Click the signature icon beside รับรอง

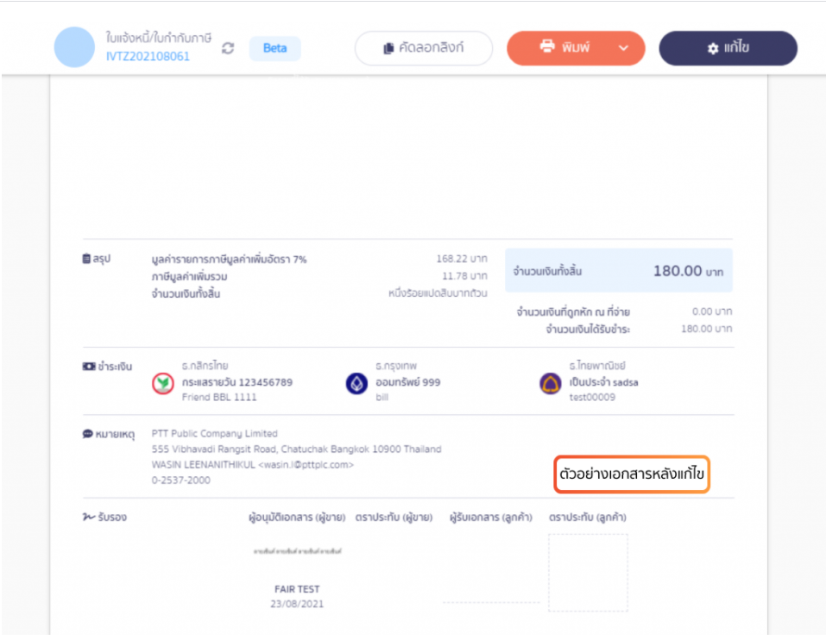coord(87,518)
